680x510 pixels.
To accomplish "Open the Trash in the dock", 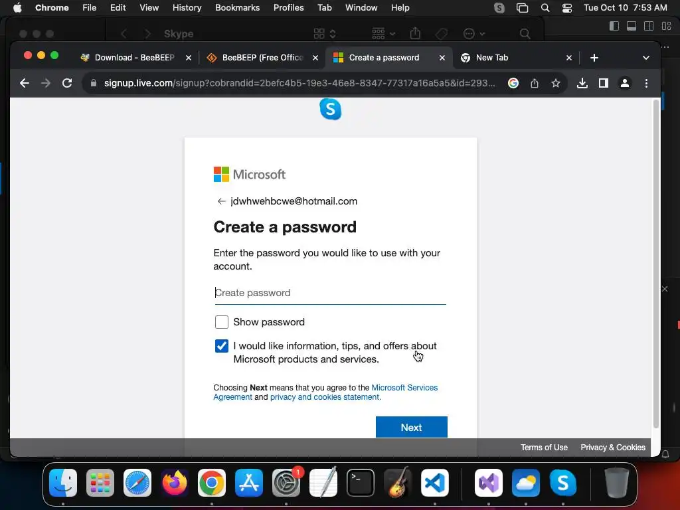I will (617, 483).
